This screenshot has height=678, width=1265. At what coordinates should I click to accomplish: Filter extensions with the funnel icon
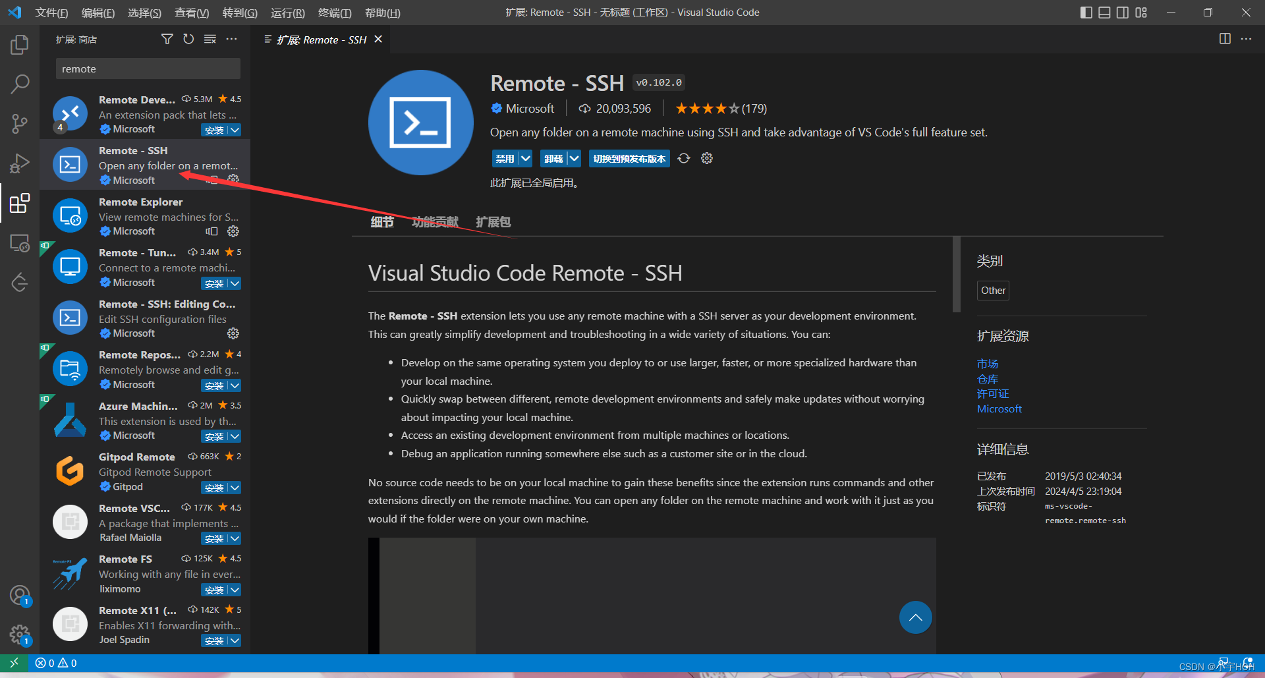pyautogui.click(x=167, y=40)
